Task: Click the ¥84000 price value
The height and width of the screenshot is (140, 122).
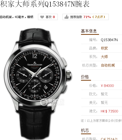Action: point(107,86)
